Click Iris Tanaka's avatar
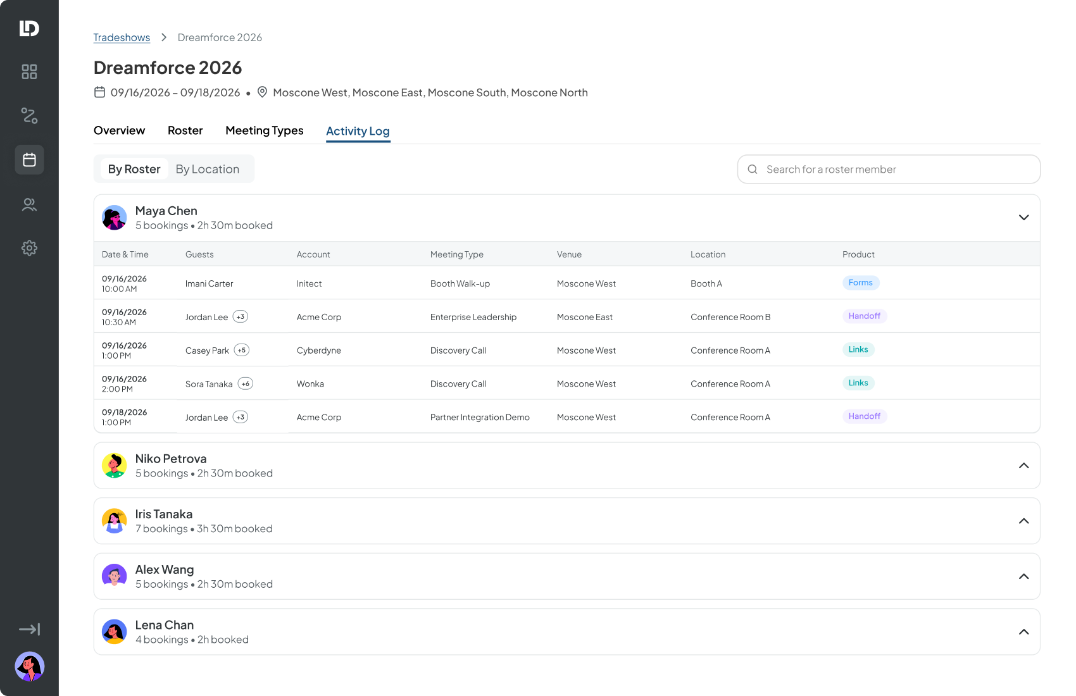 tap(115, 521)
